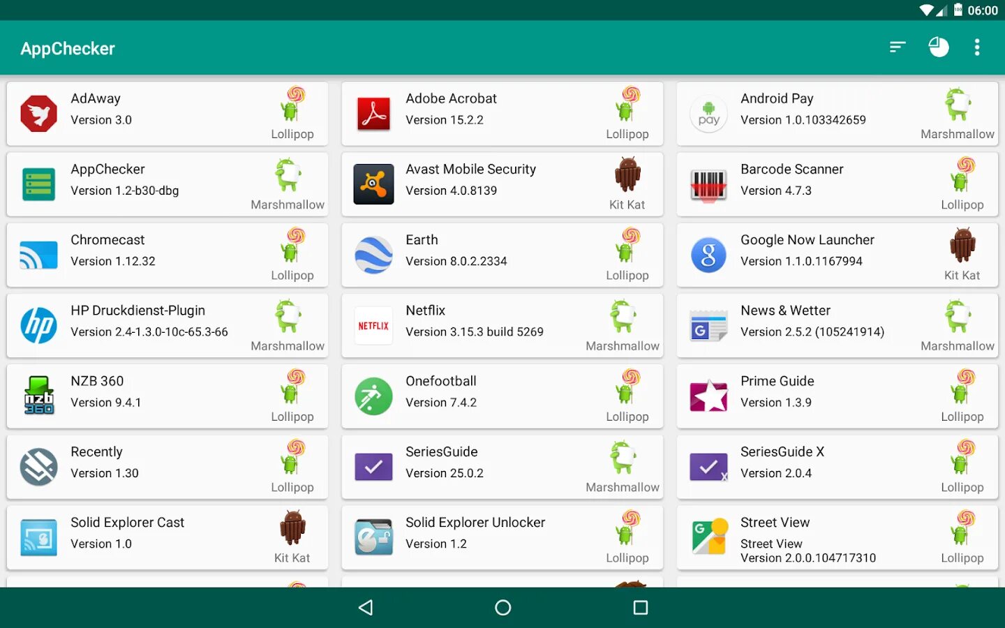Select 'Version 25.0.2' under SeriesGuide
Screen dimensions: 1005x628
tap(445, 473)
